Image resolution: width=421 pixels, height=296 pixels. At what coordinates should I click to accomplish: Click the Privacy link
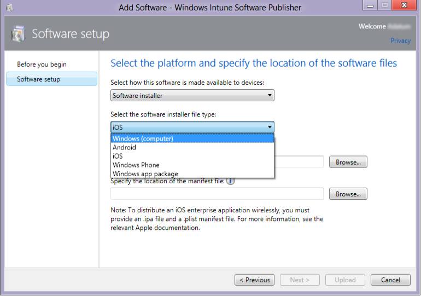coord(400,40)
